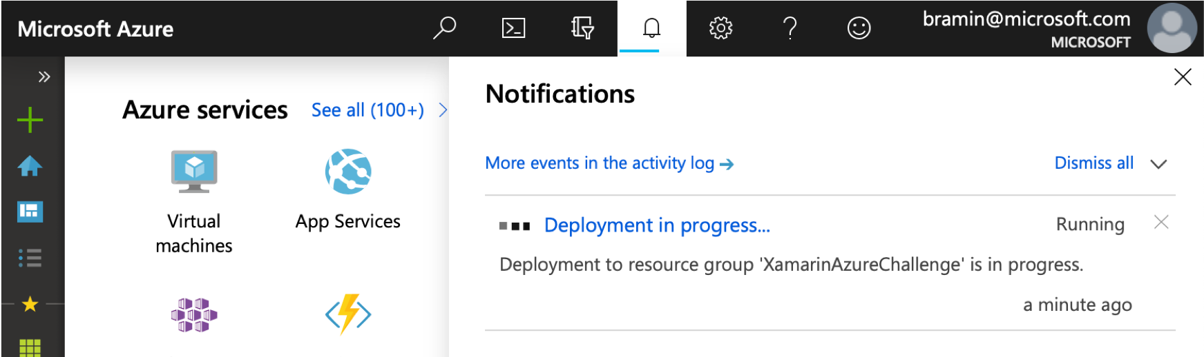Image resolution: width=1204 pixels, height=357 pixels.
Task: Open Deployment in progress notification
Action: click(657, 225)
